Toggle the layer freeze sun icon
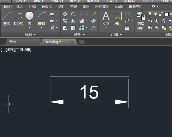The image size is (172, 137). (x=155, y=14)
